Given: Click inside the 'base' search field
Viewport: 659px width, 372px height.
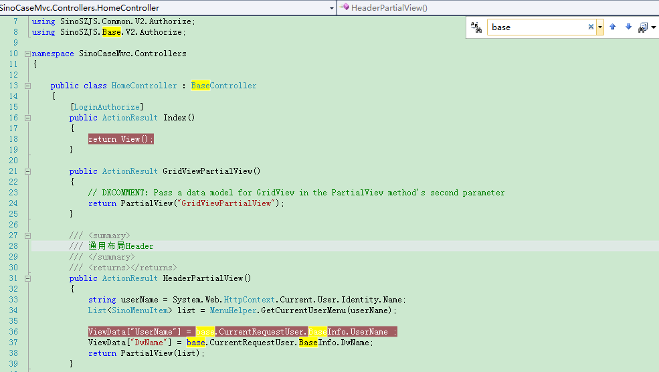Looking at the screenshot, I should 535,27.
